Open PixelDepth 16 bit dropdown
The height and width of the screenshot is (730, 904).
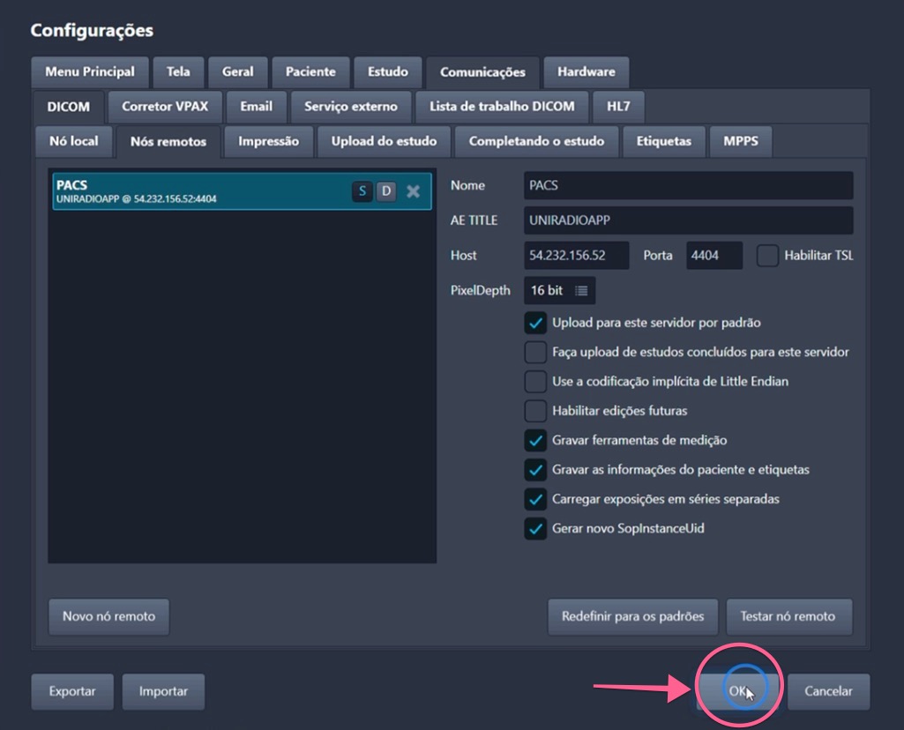click(x=559, y=290)
